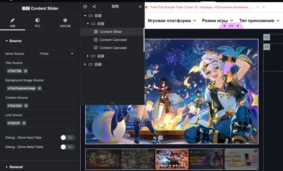Expand the third 容器 tree node
The width and height of the screenshot is (283, 171).
[88, 56]
